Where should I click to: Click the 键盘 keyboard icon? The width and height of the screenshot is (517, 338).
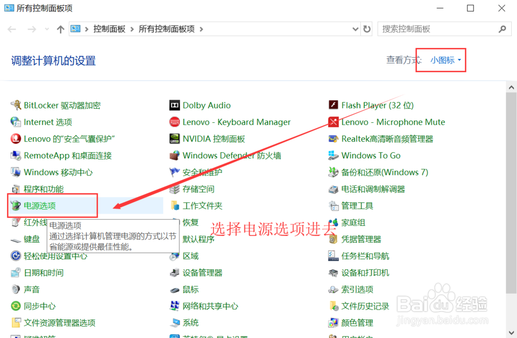(x=16, y=239)
